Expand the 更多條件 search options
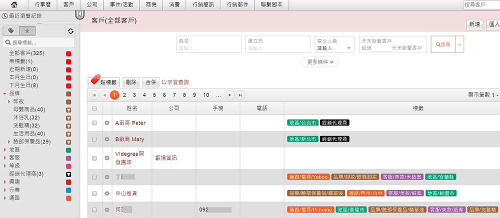Image resolution: width=500 pixels, height=218 pixels. (320, 62)
